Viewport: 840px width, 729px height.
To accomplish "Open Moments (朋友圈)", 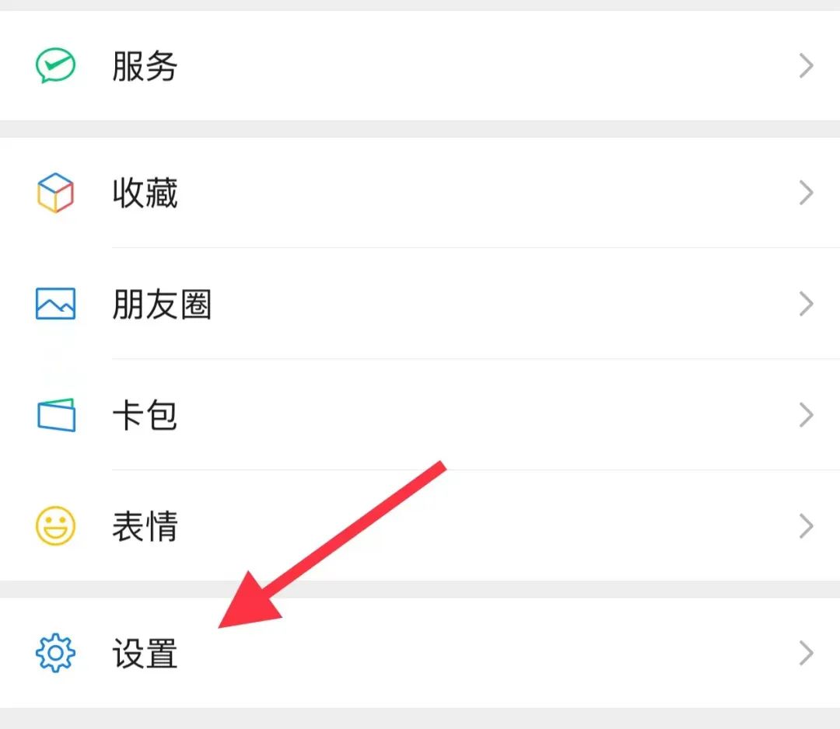I will click(162, 304).
